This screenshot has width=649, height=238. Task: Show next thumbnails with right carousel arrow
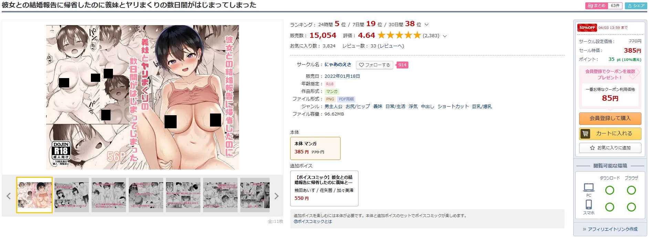click(276, 196)
